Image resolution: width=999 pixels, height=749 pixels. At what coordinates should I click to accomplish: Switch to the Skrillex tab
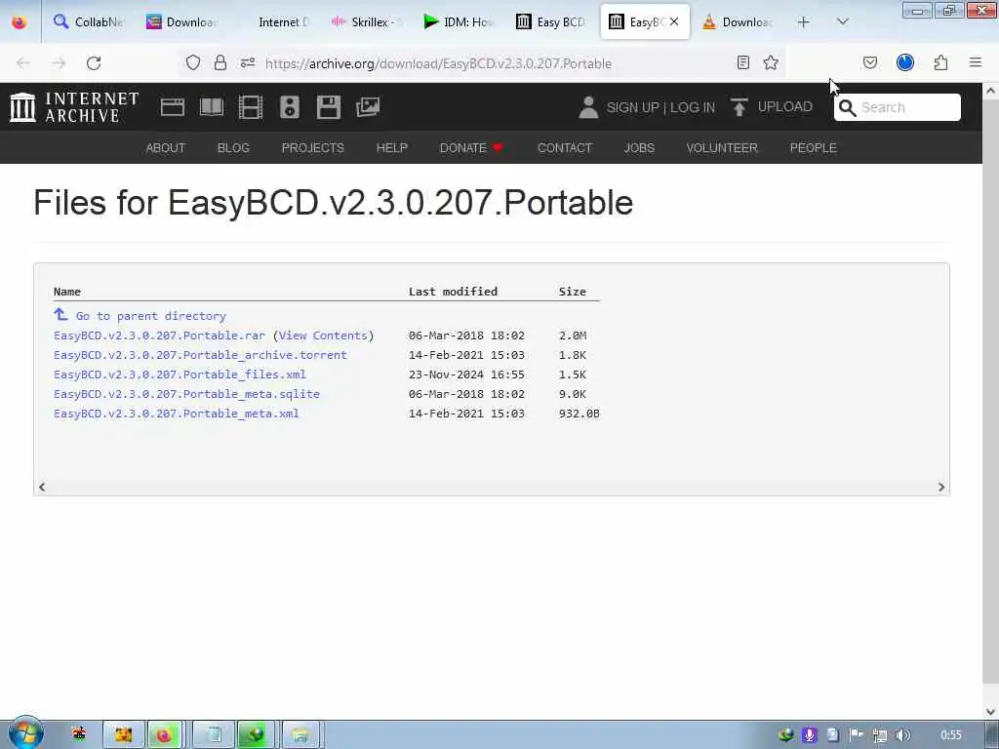pyautogui.click(x=367, y=21)
